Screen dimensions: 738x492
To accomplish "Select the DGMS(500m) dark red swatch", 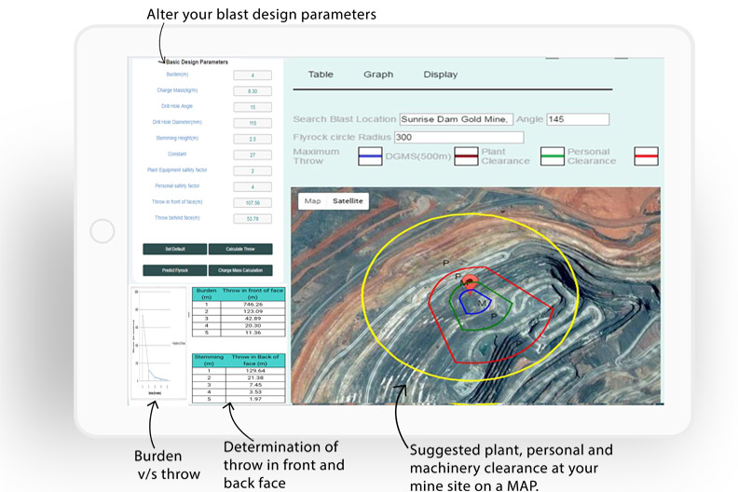I will pos(466,156).
